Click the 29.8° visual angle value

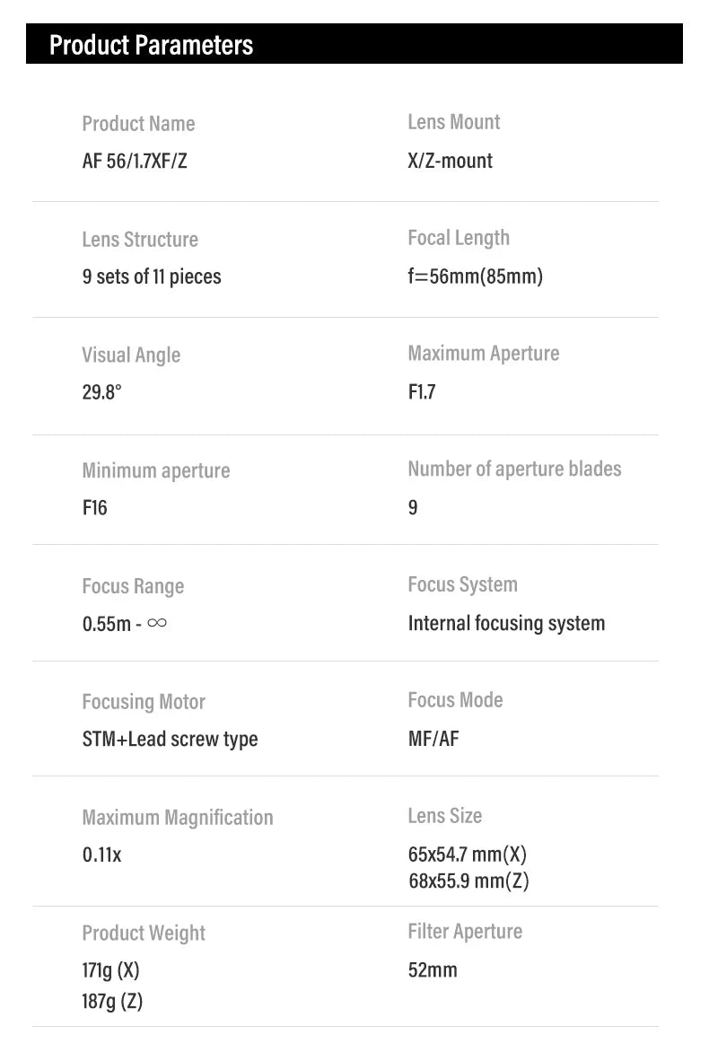pyautogui.click(x=101, y=392)
